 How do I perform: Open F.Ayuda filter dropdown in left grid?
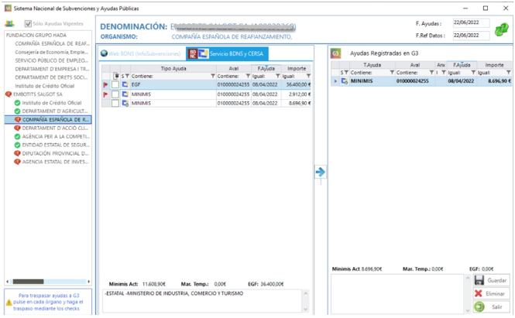point(278,76)
